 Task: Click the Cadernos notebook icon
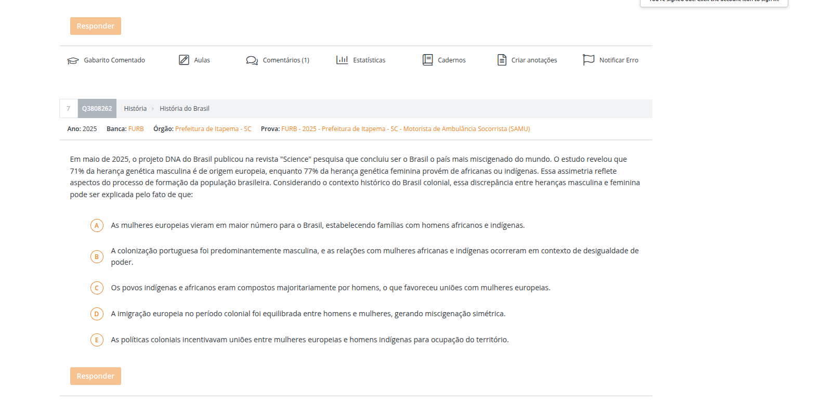point(427,60)
